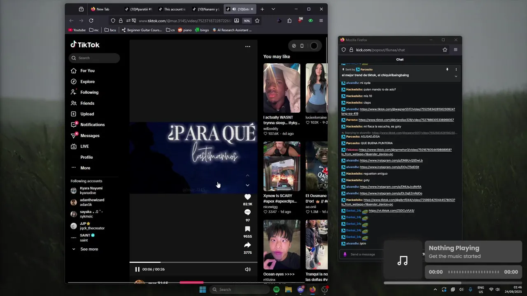
Task: Open the For You feed in TikTok sidebar
Action: pos(87,71)
